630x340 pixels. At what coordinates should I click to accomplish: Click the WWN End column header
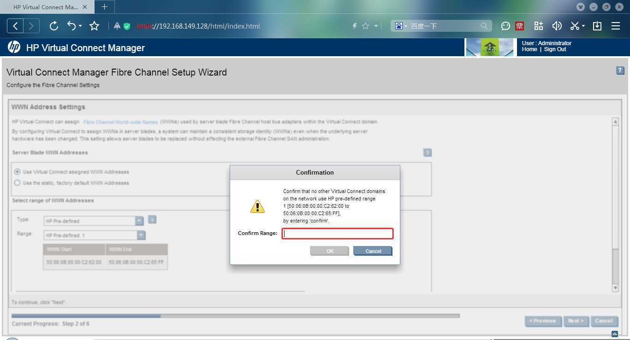(x=137, y=250)
